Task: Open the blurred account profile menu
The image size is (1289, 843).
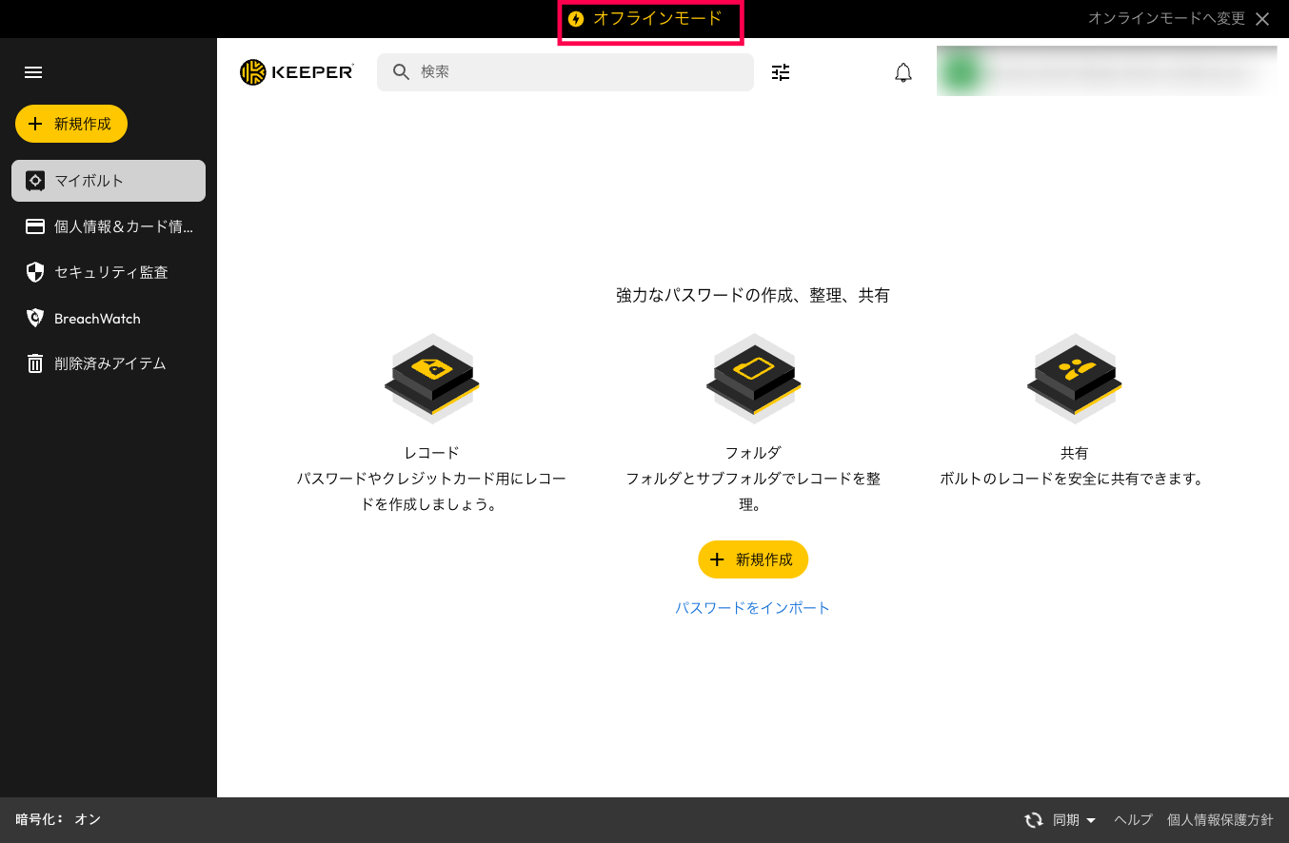Action: click(1106, 71)
